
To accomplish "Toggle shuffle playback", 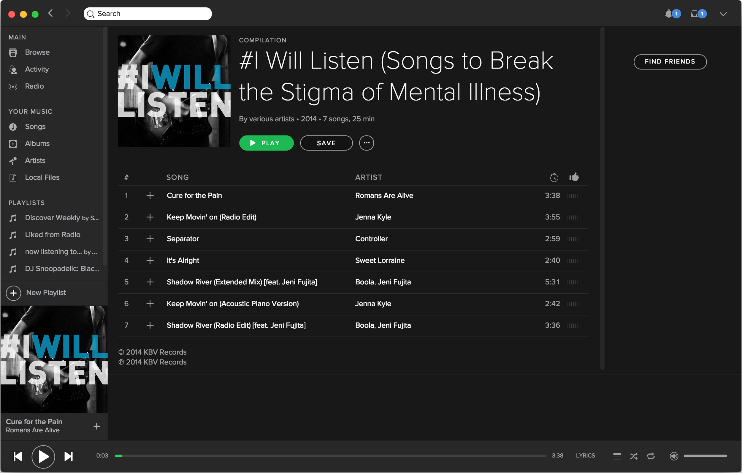I will pyautogui.click(x=634, y=456).
